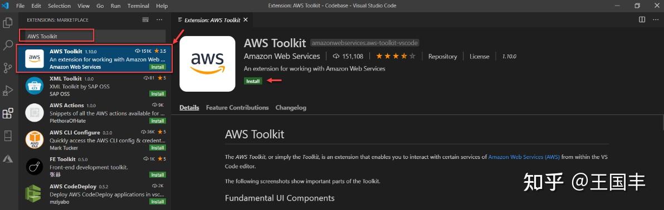Open the Explorer view in activity bar
Viewport: 664px width, 210px height.
(8, 22)
